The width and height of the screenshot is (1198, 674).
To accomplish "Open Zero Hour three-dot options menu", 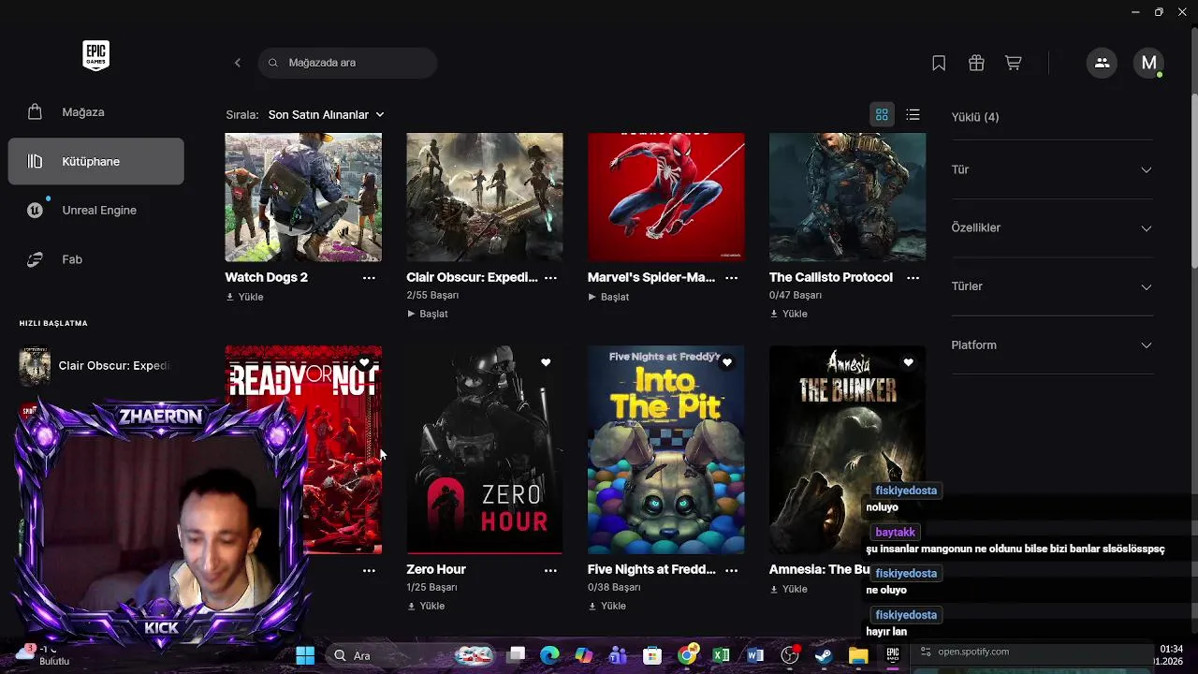I will [x=550, y=570].
